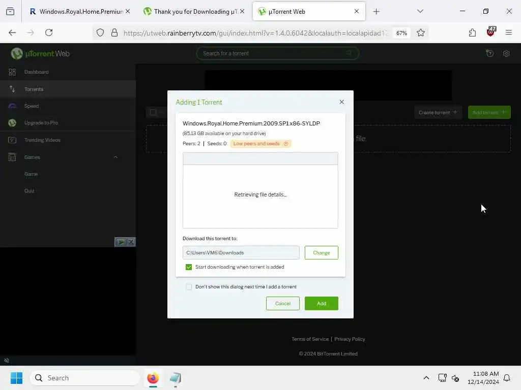This screenshot has width=521, height=390.
Task: Open µTorrent settings gear icon
Action: (x=506, y=53)
